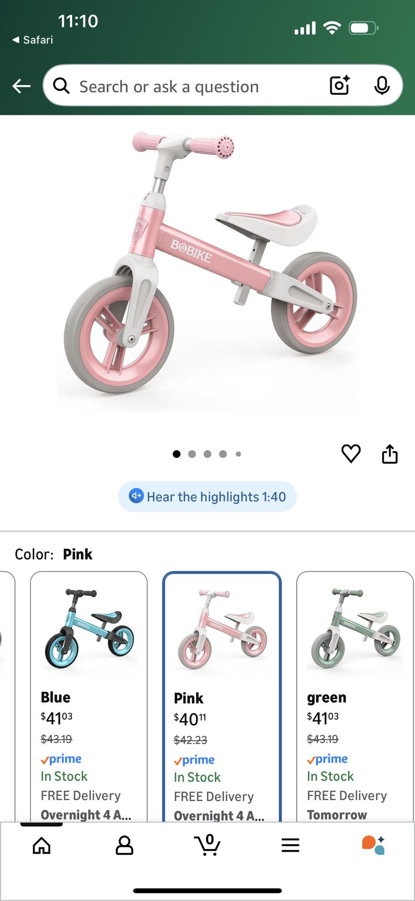
Task: Return to Safari from status bar
Action: (32, 40)
